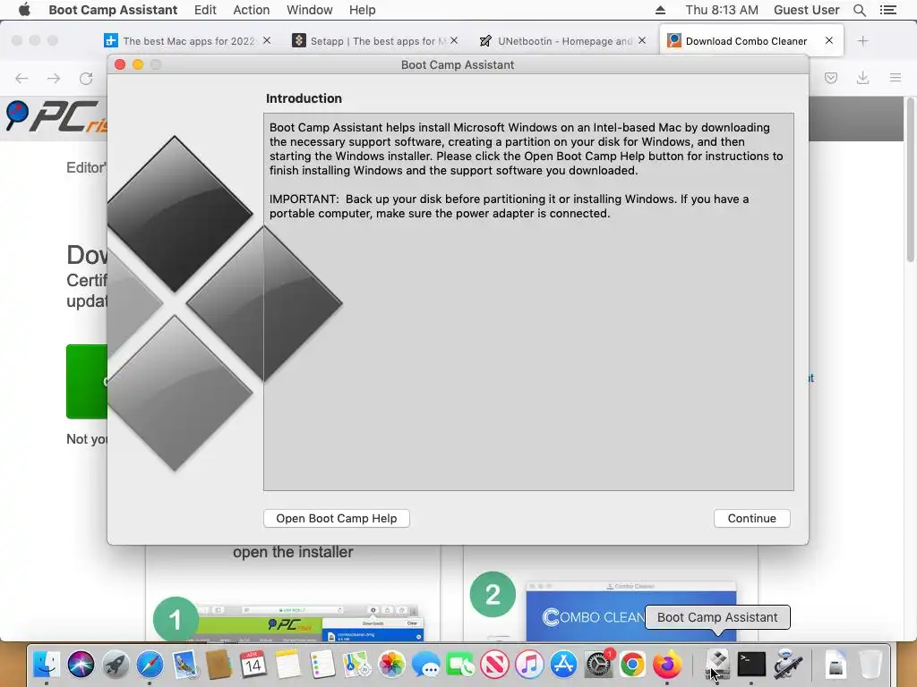Screen dimensions: 917x687
Task: Close Download Combo Cleaner tab
Action: [829, 40]
